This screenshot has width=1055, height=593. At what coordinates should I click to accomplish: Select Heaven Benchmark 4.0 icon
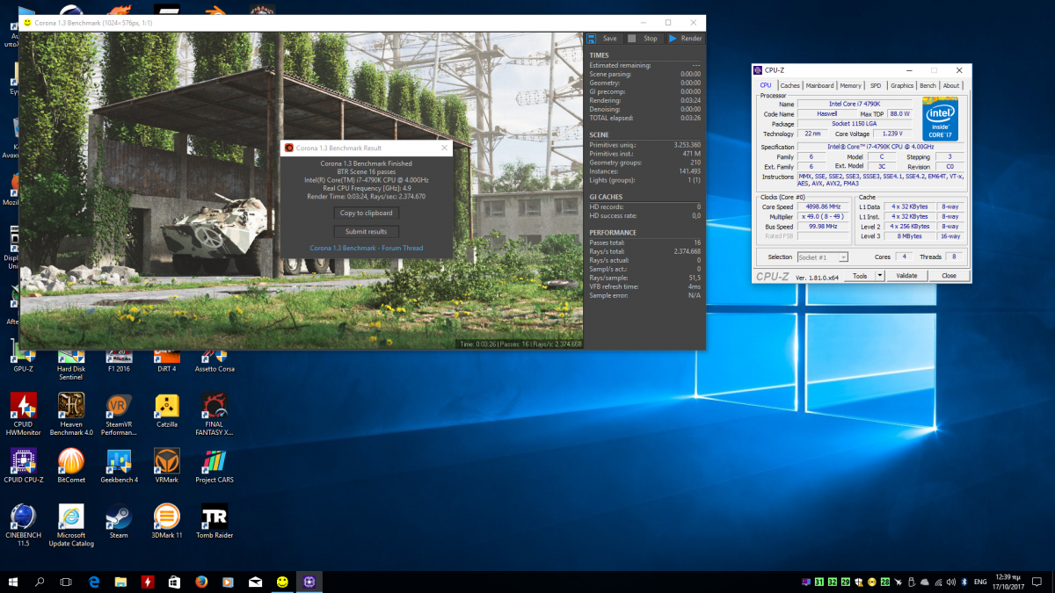71,415
